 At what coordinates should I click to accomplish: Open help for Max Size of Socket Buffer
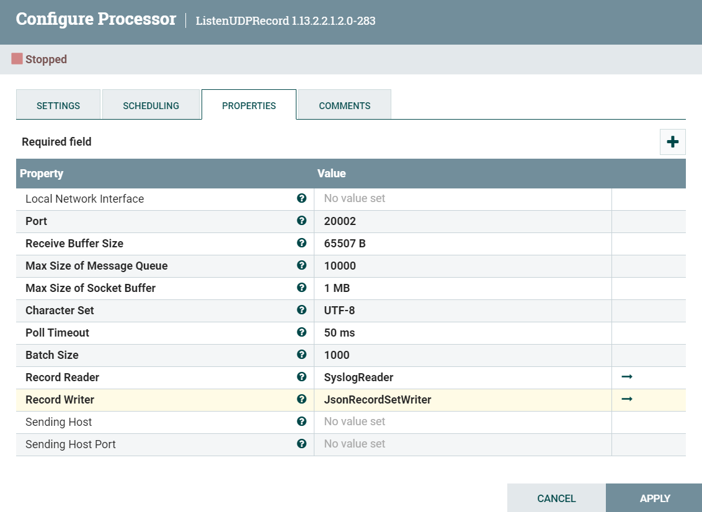pyautogui.click(x=301, y=288)
